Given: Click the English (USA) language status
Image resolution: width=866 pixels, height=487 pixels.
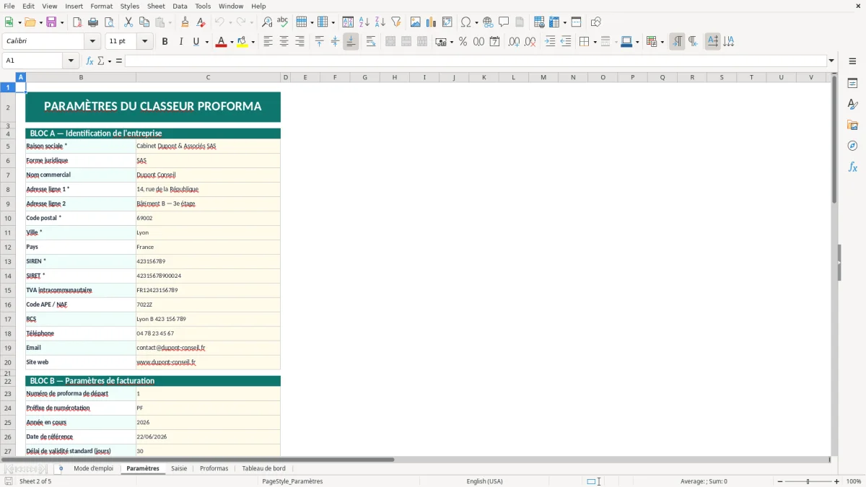Looking at the screenshot, I should (x=485, y=481).
